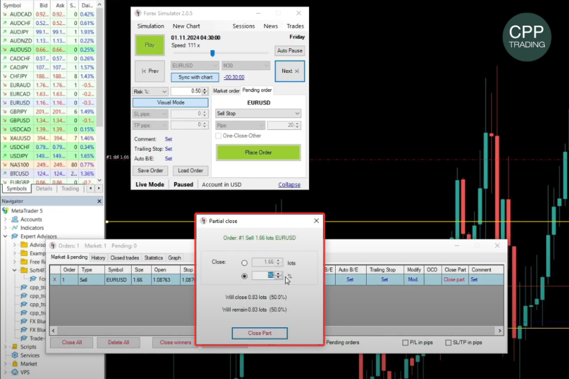Click the Collapse link
The height and width of the screenshot is (379, 569).
[289, 185]
